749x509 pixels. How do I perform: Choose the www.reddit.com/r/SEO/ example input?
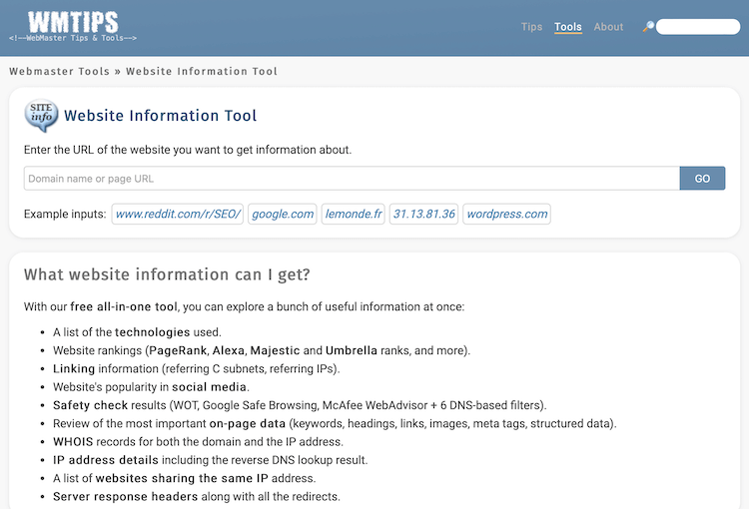178,214
